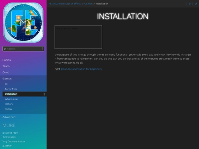This screenshot has height=149, width=199.
Task: Go to FE: SMZ clock app unofficial breadcrumb
Action: [65, 4]
